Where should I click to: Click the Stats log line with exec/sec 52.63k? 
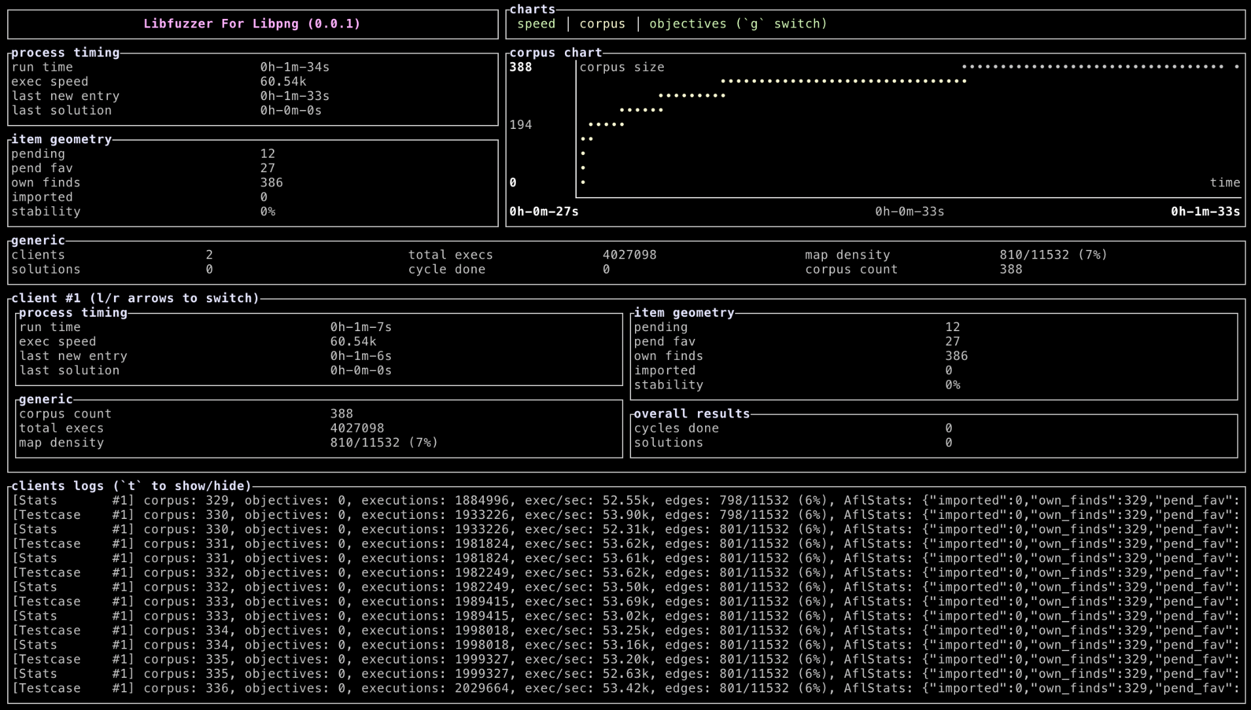(x=626, y=674)
